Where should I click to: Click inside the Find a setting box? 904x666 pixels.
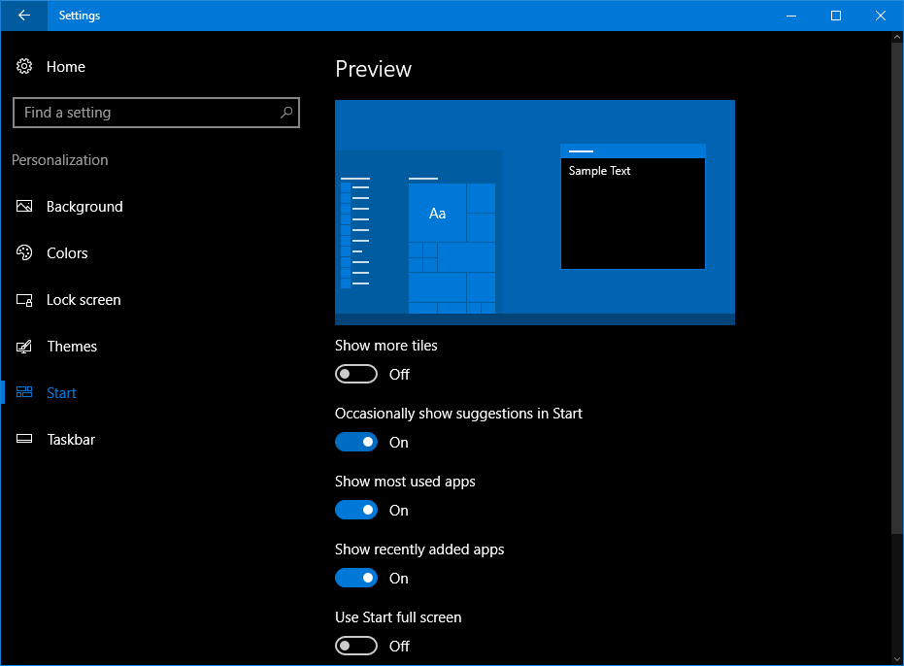[146, 113]
